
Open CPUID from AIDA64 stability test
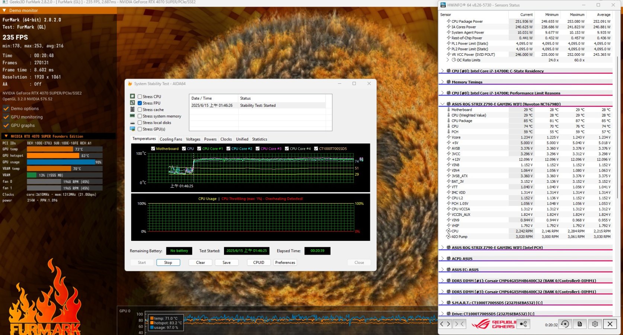259,262
